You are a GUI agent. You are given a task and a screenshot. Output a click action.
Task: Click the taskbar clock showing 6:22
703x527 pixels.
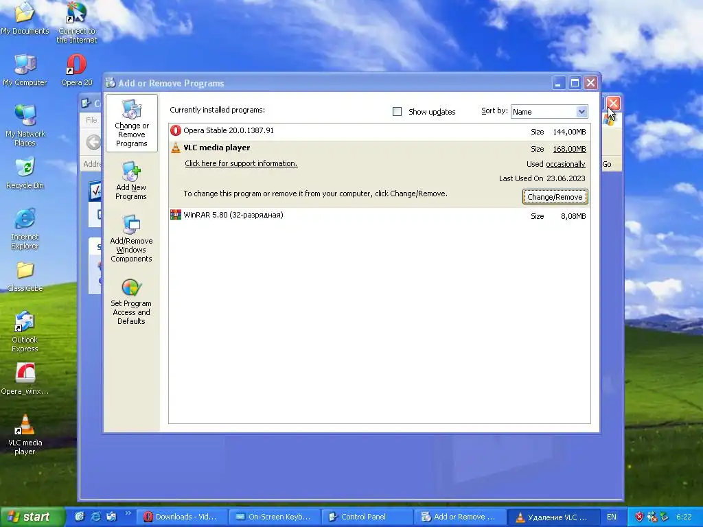(x=684, y=517)
